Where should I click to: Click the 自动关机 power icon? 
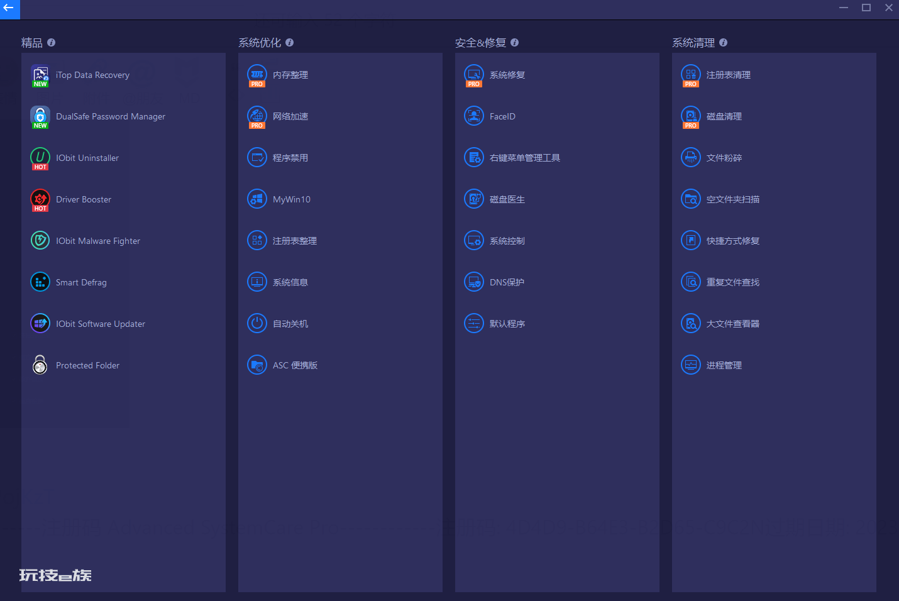click(x=257, y=324)
